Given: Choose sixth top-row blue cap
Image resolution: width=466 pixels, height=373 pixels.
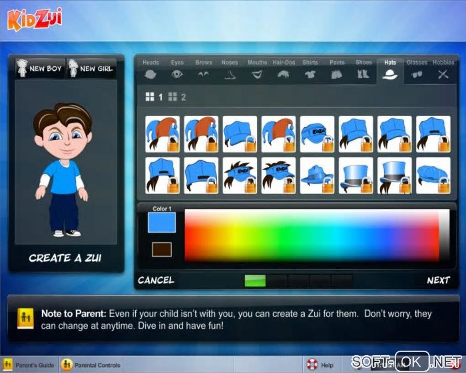Looking at the screenshot, I should (356, 134).
